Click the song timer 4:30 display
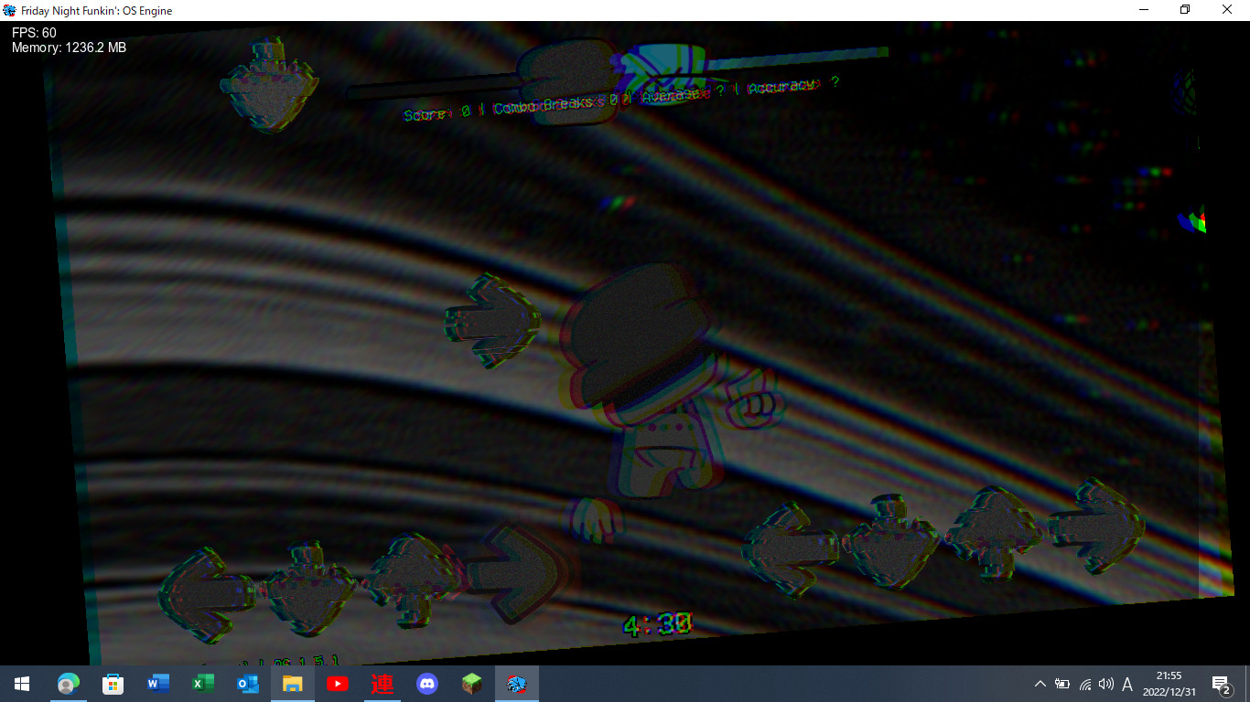 click(x=657, y=624)
